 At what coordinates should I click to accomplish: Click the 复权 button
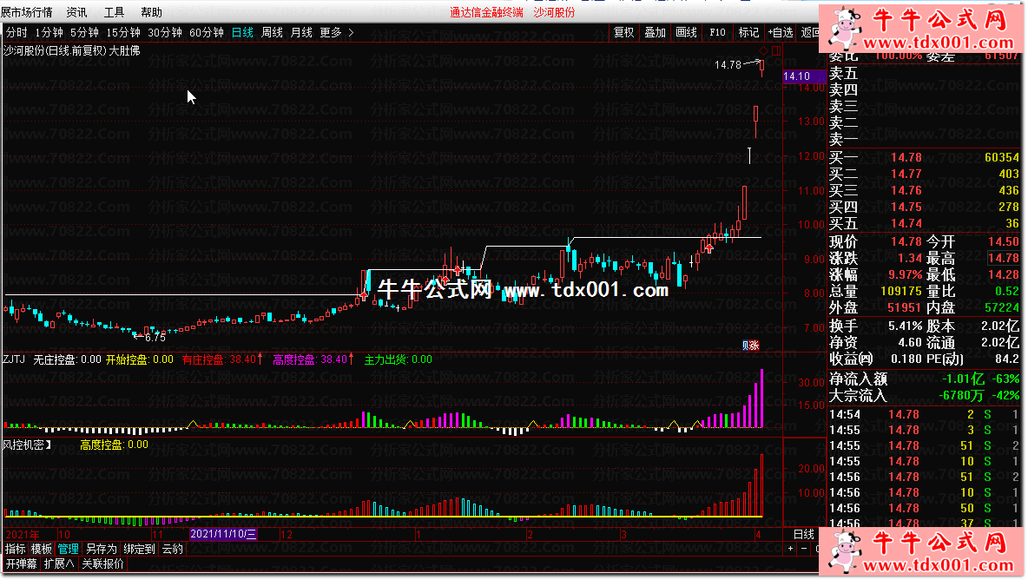click(x=623, y=32)
